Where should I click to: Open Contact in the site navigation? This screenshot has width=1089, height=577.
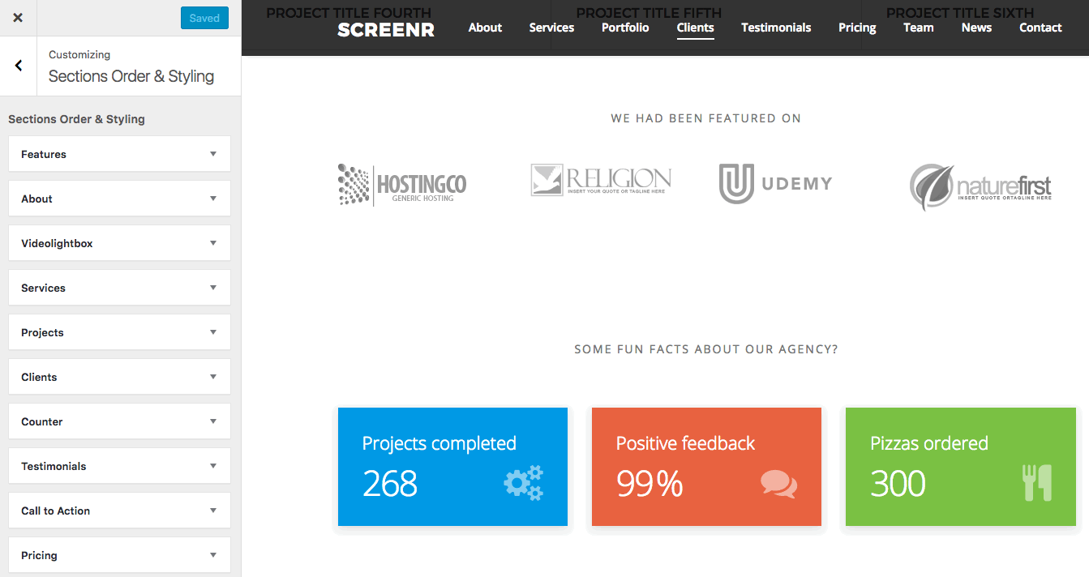coord(1040,28)
